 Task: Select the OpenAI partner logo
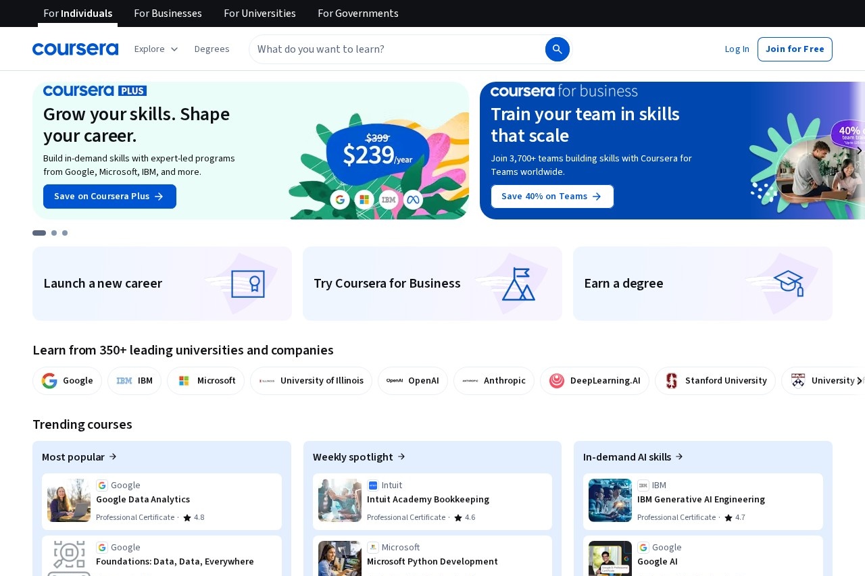coord(412,380)
